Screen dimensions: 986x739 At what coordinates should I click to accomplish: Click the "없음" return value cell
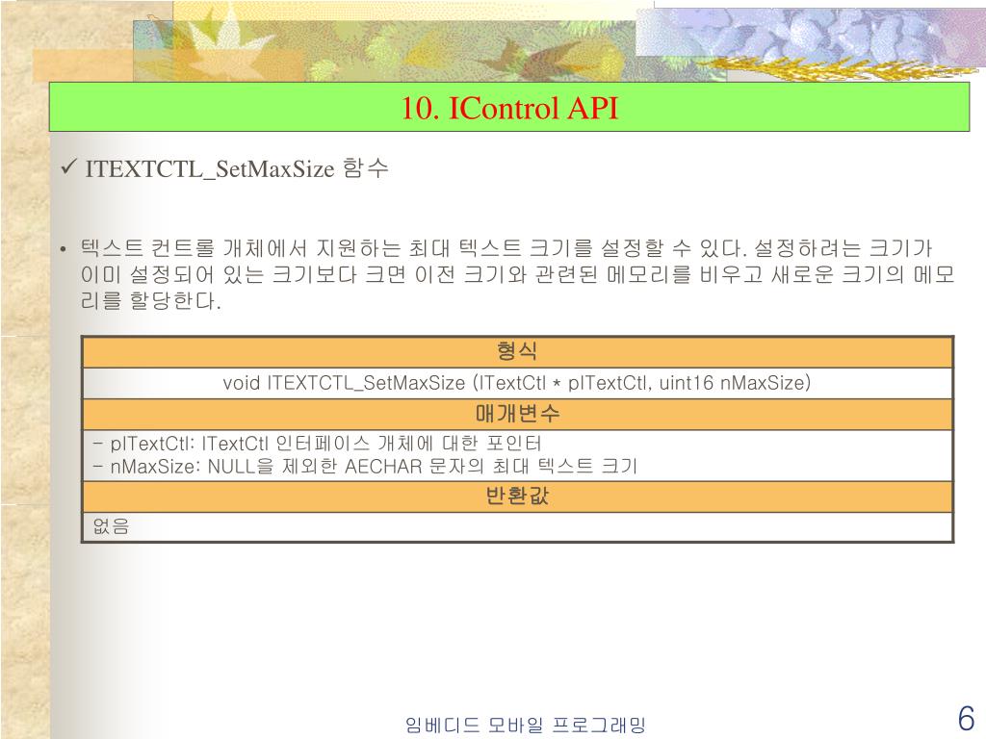click(517, 526)
